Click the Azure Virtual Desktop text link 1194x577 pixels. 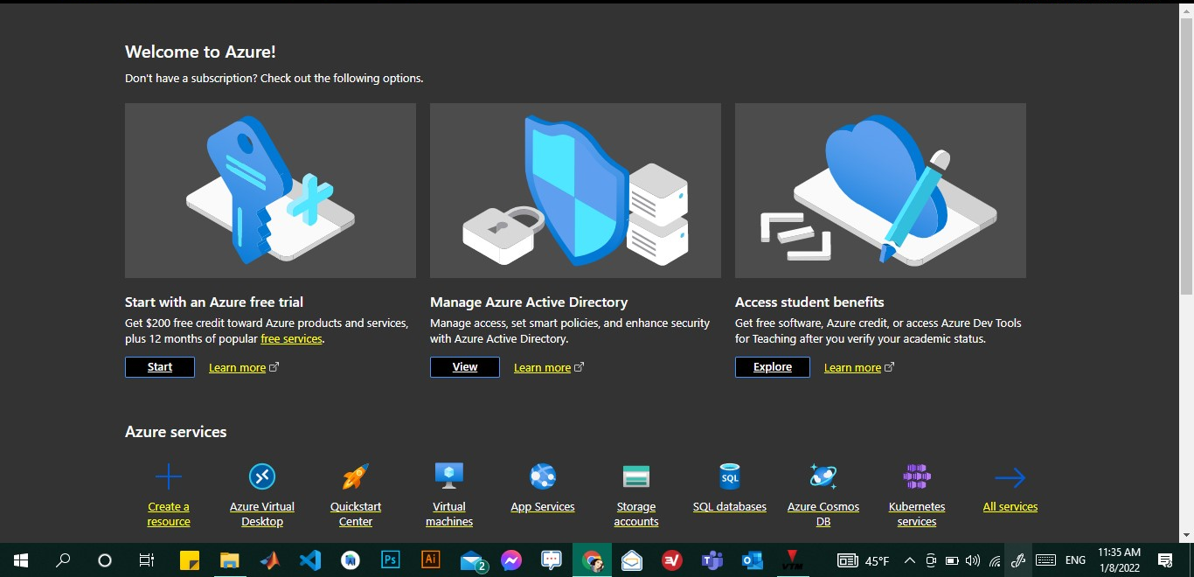coord(262,514)
